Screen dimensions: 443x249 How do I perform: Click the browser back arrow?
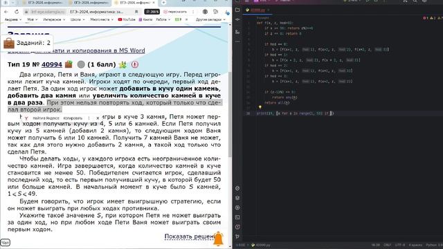(x=6, y=12)
